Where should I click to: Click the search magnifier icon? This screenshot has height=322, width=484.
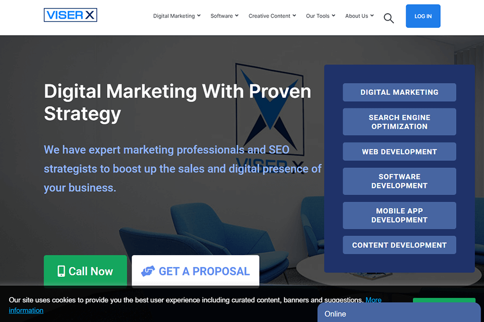coord(389,18)
